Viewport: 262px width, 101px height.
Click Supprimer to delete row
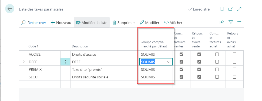pos(124,23)
